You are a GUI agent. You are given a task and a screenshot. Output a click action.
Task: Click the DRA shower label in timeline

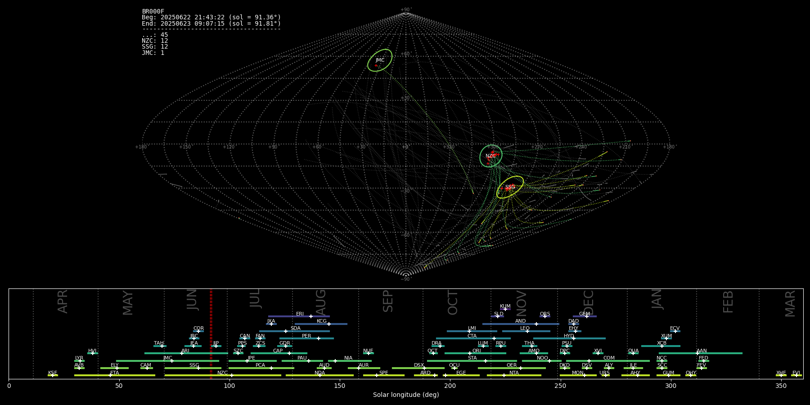point(436,343)
